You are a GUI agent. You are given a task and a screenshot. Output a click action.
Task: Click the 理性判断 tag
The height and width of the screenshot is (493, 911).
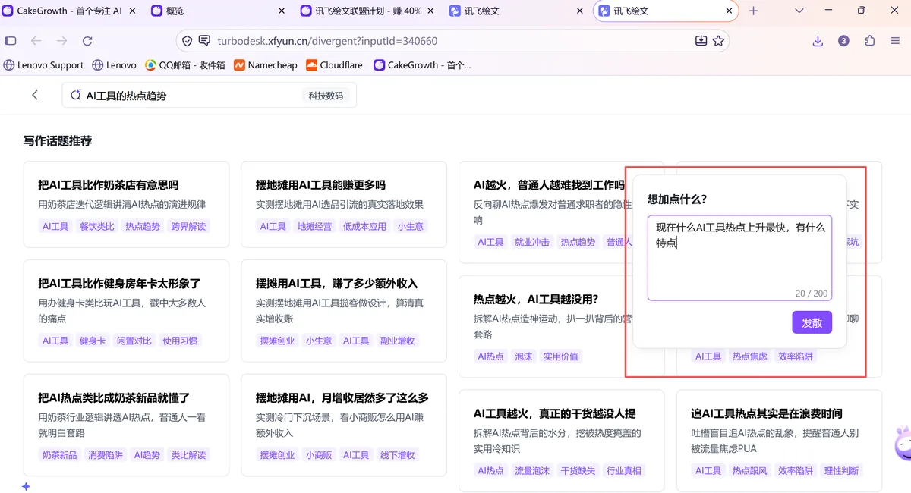click(841, 470)
